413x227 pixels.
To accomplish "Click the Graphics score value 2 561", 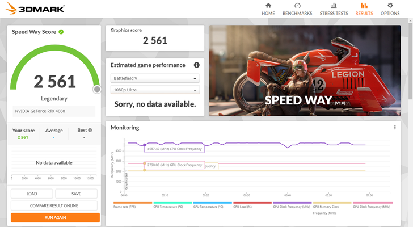I will click(155, 40).
